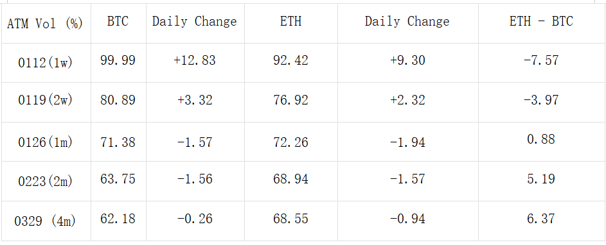606x245 pixels.
Task: Select the 0126(1m) row label
Action: 45,142
